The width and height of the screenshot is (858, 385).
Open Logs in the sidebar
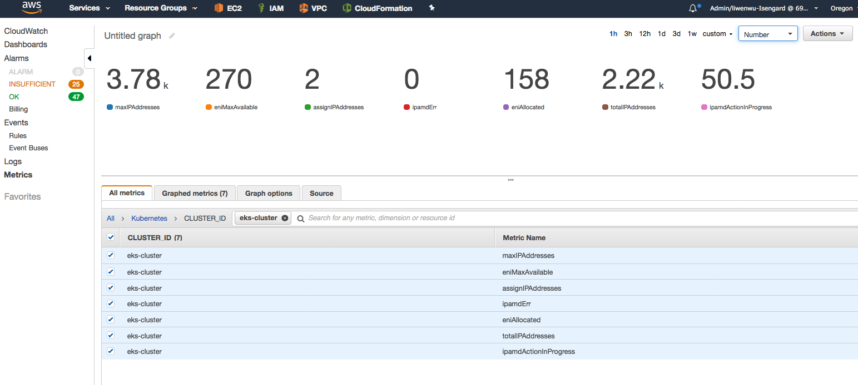[x=13, y=161]
